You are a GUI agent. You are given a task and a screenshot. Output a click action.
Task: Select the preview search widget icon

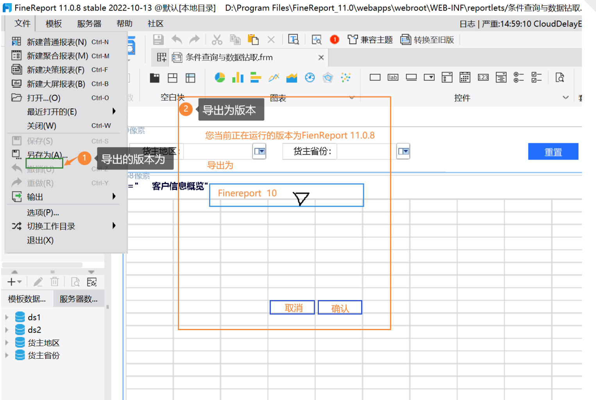point(560,77)
